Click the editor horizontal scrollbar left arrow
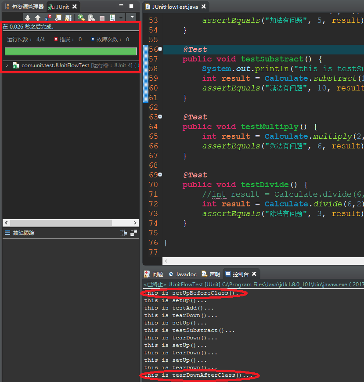Viewport: 364px width, 382px height. [166, 261]
